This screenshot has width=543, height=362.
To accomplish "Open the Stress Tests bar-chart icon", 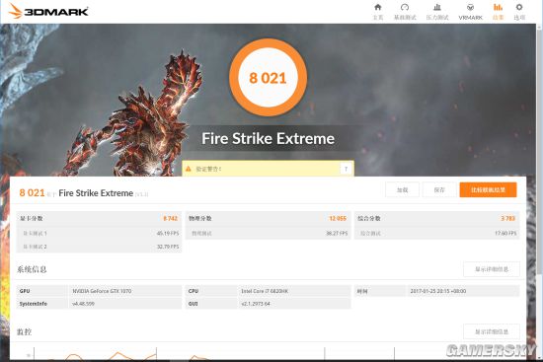I will pos(437,7).
